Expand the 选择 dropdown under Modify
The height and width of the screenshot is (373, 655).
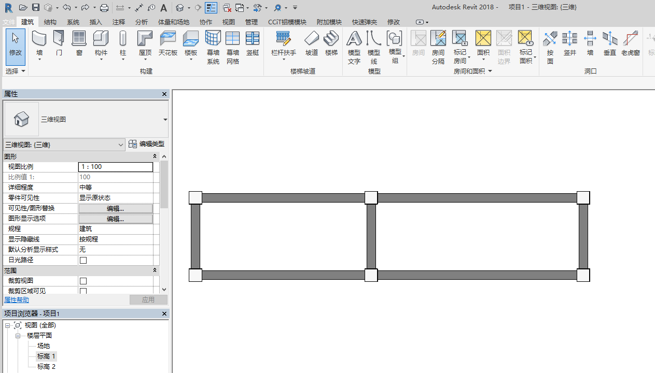[16, 71]
